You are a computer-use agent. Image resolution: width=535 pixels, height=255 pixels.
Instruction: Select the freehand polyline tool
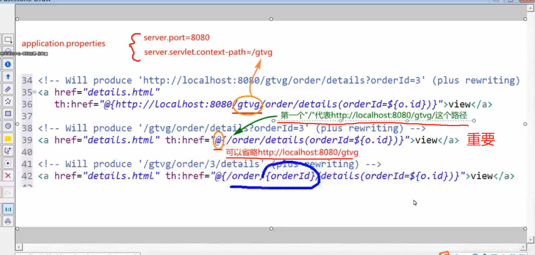tap(8, 101)
